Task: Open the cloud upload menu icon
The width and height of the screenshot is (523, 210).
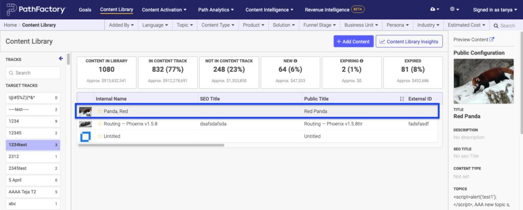Action: coord(435,10)
